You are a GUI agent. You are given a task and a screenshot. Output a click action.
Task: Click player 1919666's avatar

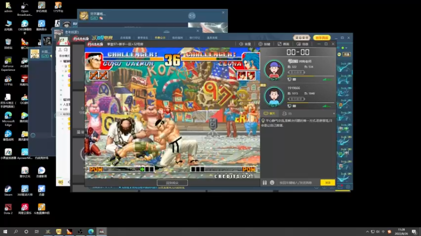pos(274,96)
